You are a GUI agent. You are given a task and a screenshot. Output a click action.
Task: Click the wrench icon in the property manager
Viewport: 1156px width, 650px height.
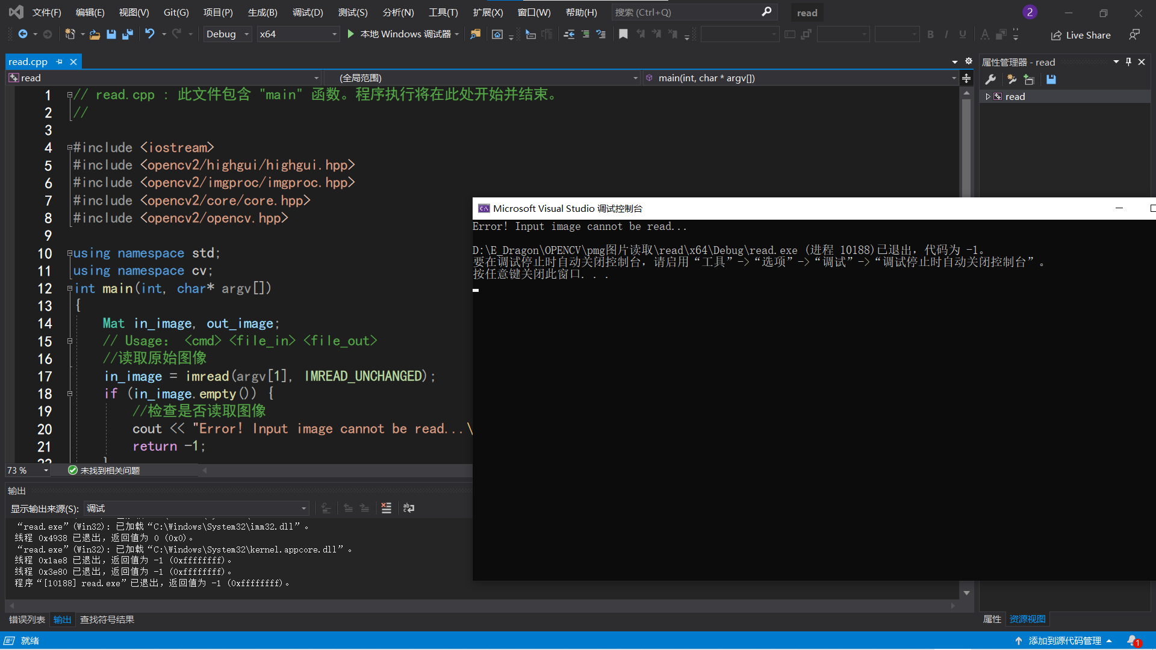pos(990,79)
